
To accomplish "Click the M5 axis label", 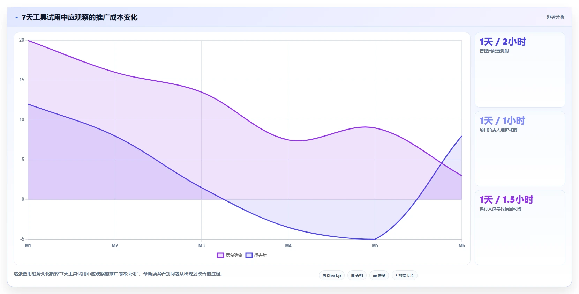I will point(375,246).
